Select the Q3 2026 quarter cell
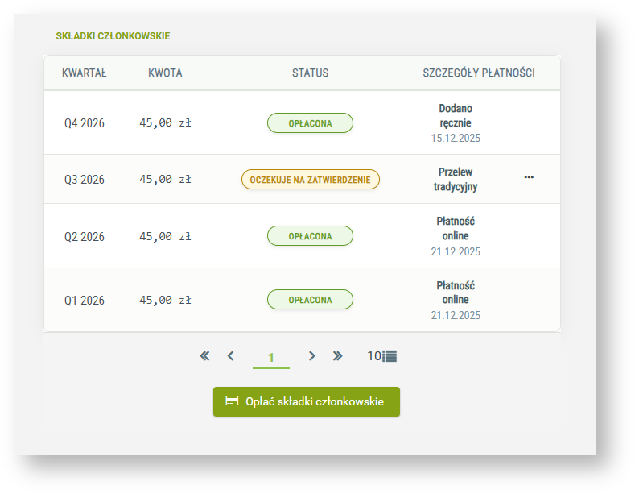 (85, 180)
